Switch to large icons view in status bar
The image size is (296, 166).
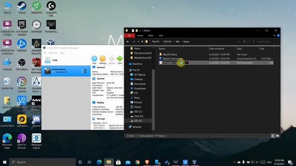point(277,136)
